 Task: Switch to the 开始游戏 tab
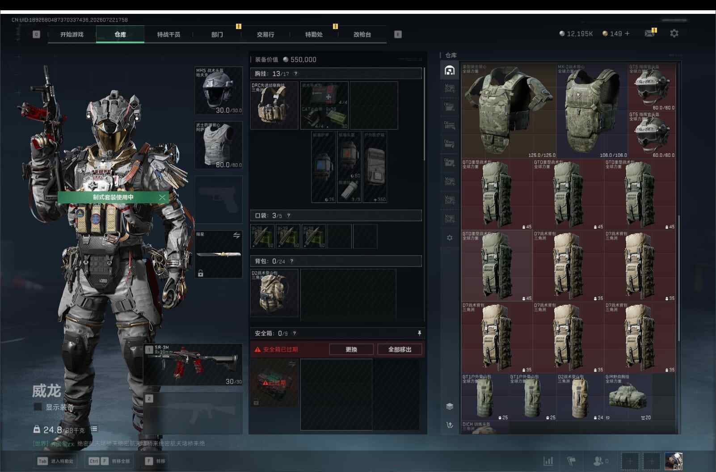pyautogui.click(x=72, y=34)
